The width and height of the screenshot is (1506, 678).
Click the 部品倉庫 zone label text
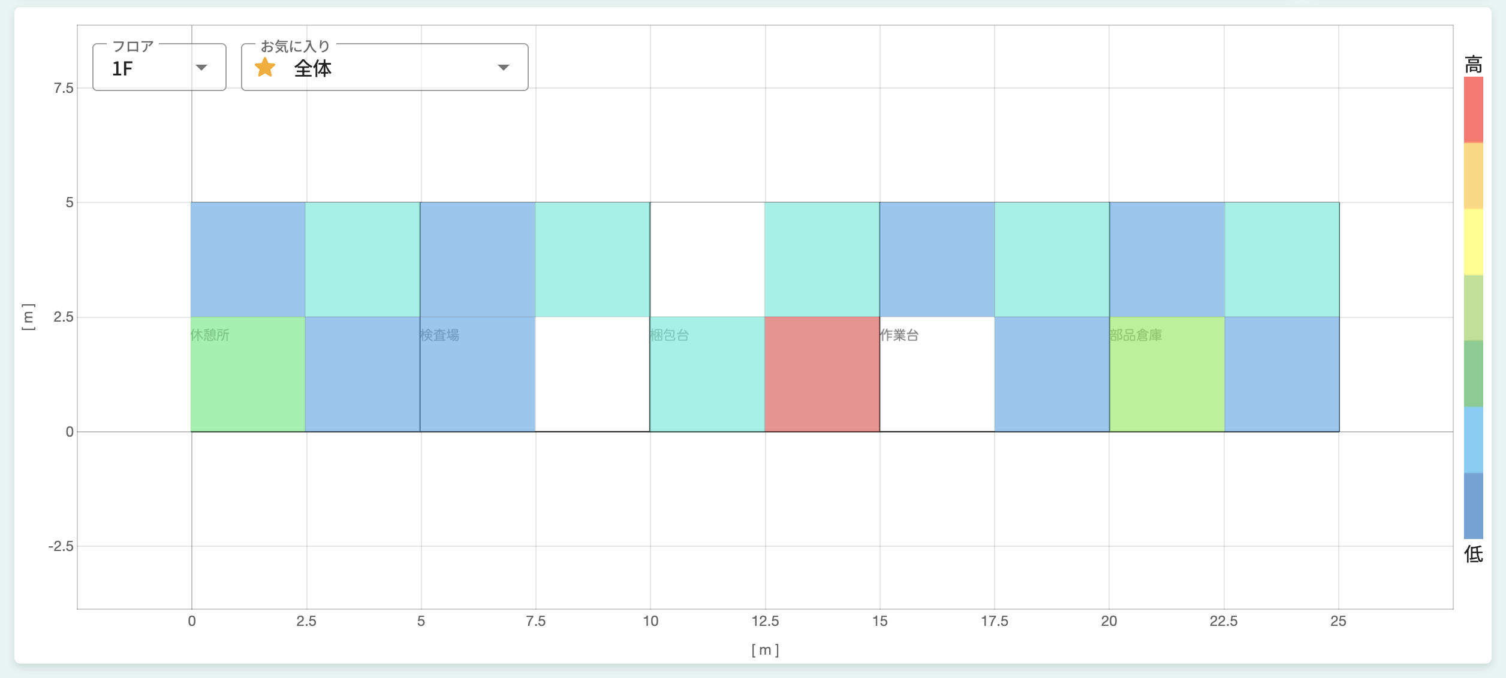[x=1135, y=335]
